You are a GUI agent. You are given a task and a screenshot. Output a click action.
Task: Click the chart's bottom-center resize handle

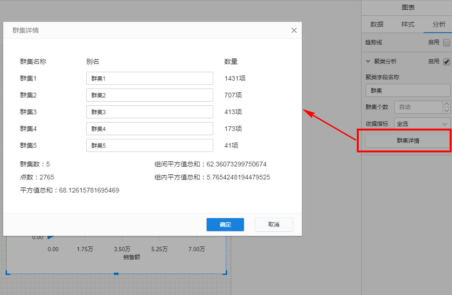click(116, 274)
